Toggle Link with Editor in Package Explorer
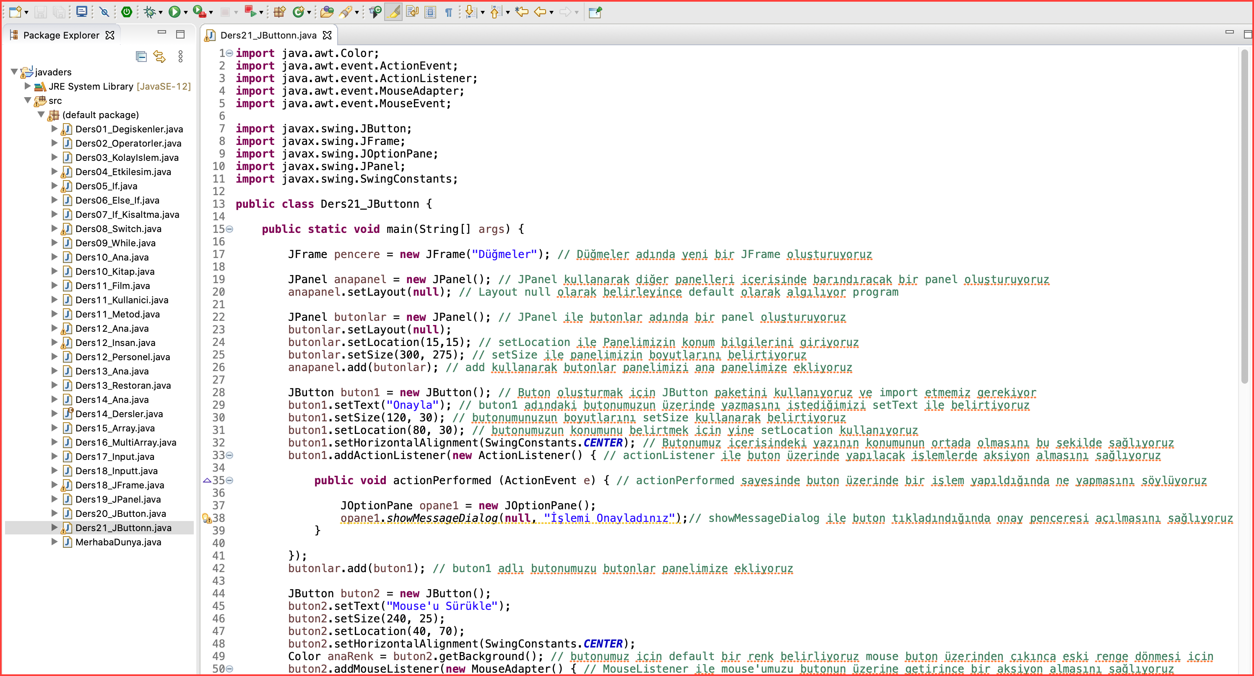Screen dimensions: 1254x676 tap(160, 57)
